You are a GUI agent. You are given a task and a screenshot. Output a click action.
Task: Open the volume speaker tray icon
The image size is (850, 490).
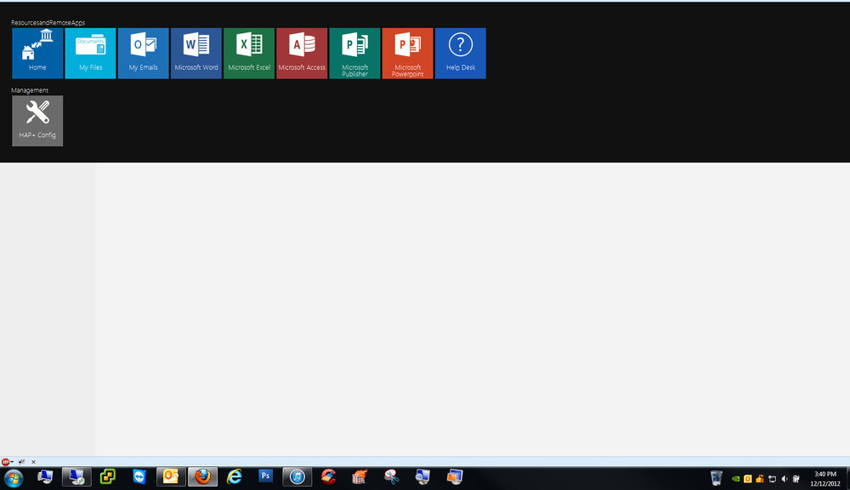(x=784, y=479)
